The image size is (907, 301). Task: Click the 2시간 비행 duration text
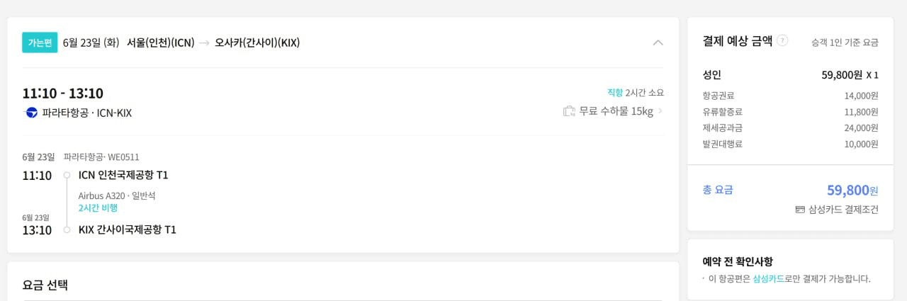click(x=98, y=208)
